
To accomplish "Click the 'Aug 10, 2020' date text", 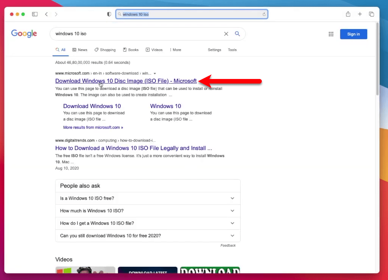I will [67, 168].
